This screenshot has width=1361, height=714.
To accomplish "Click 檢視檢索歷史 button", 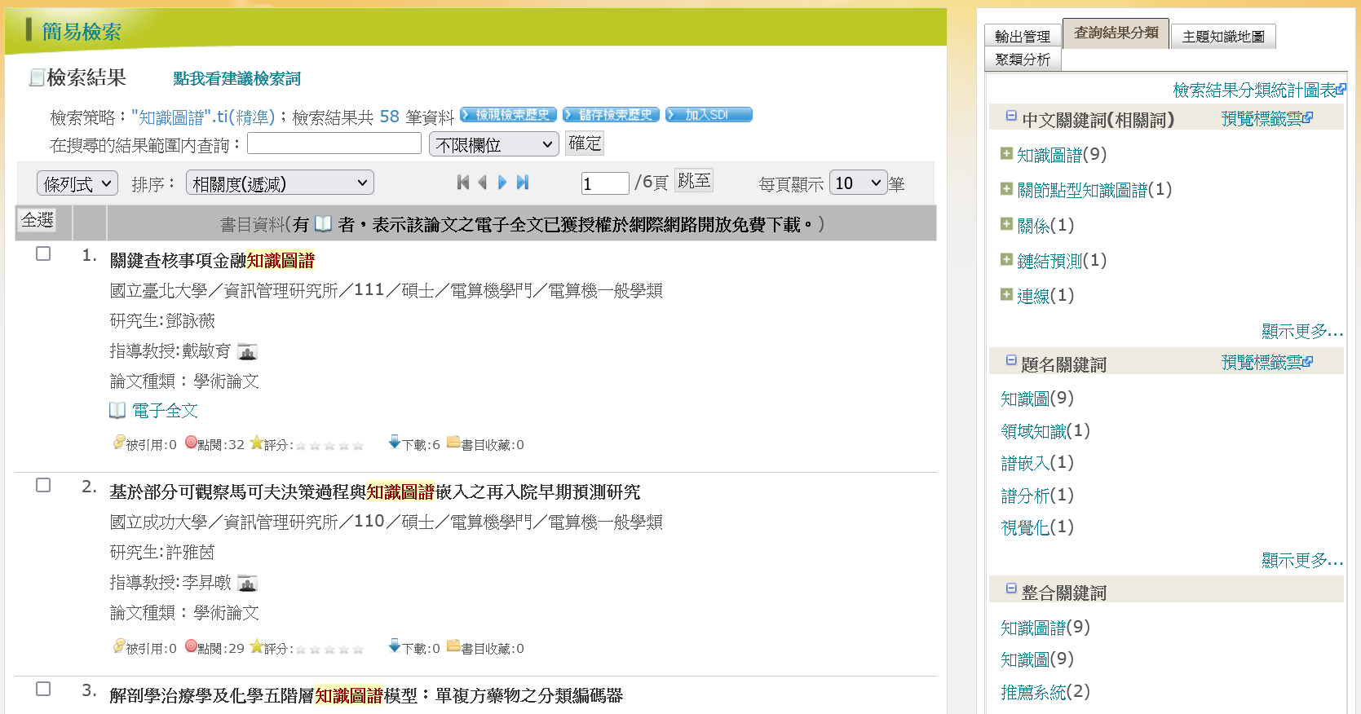I will click(508, 115).
